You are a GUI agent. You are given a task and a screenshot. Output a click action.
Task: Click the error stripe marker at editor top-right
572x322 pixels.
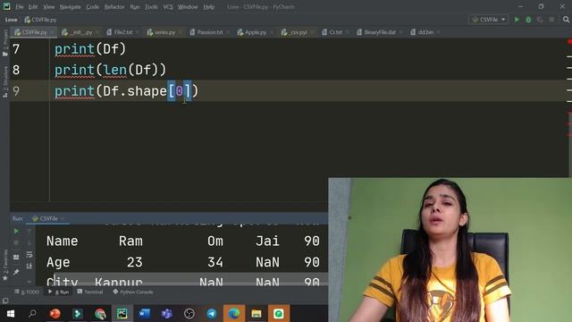569,42
